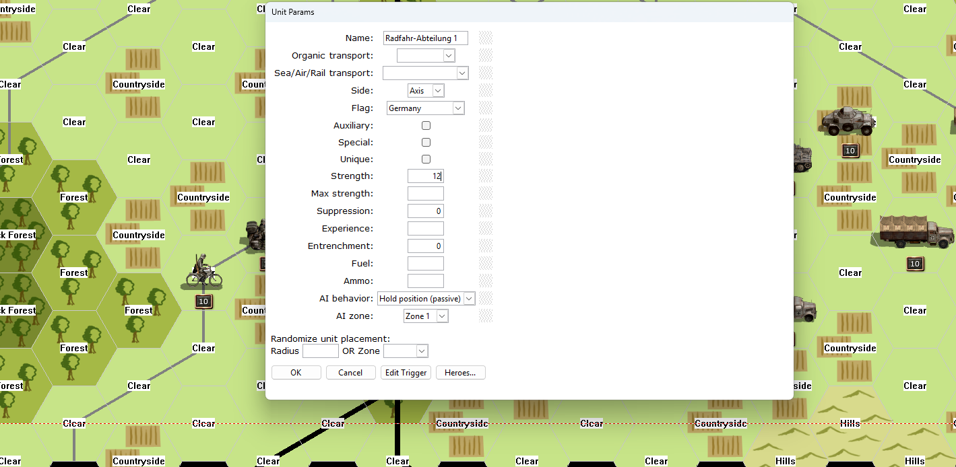Image resolution: width=956 pixels, height=467 pixels.
Task: Open the Side dropdown set to Axis
Action: click(426, 91)
